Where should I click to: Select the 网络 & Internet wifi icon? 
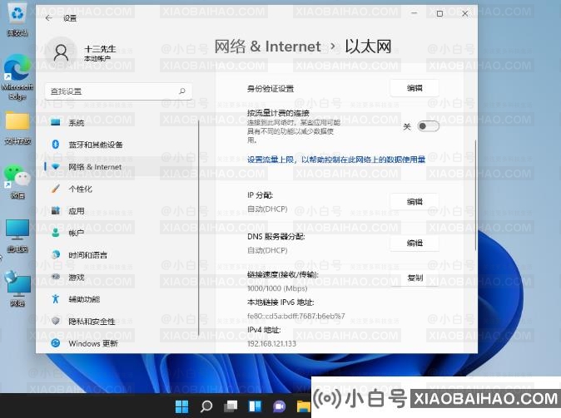(56, 166)
